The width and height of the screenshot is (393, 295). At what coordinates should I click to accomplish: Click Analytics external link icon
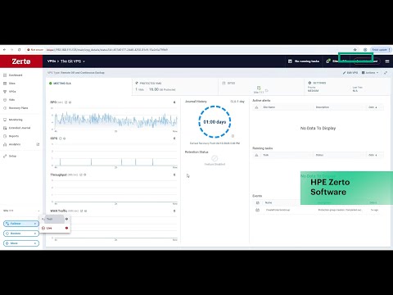tap(38, 144)
